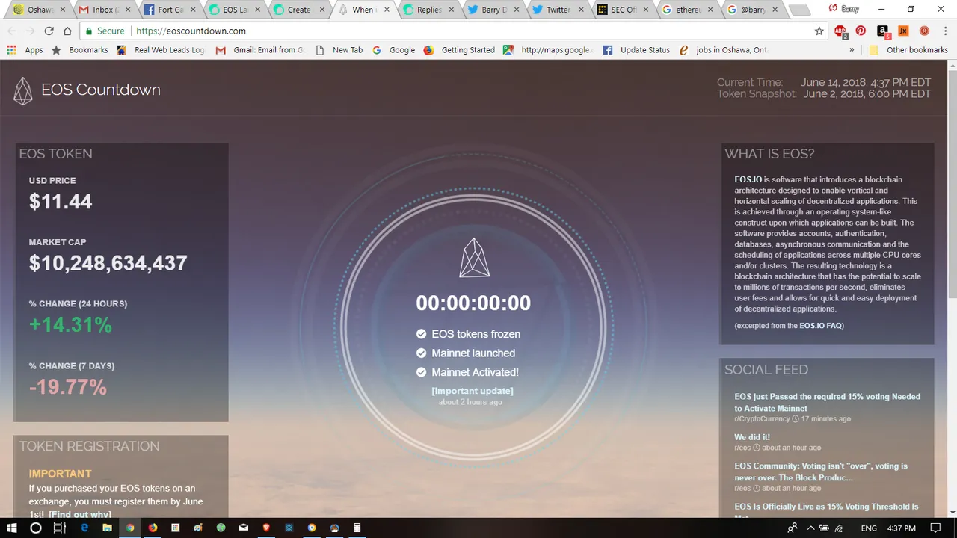
Task: Open the Calculator app in taskbar
Action: (357, 528)
